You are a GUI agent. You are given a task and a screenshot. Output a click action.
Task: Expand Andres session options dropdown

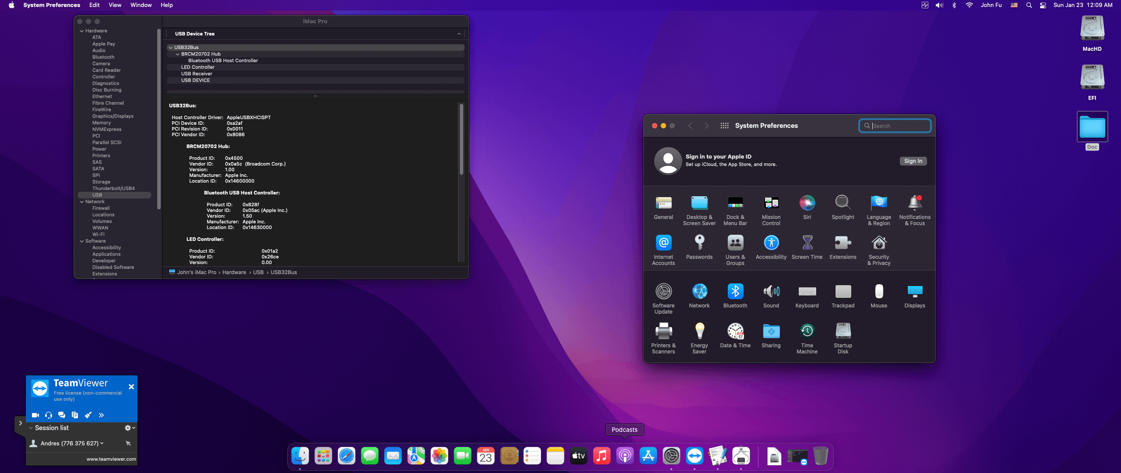tap(102, 443)
